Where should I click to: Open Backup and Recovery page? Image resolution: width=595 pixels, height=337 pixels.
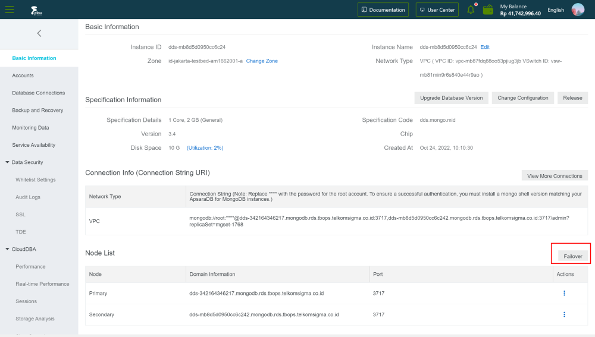point(37,111)
